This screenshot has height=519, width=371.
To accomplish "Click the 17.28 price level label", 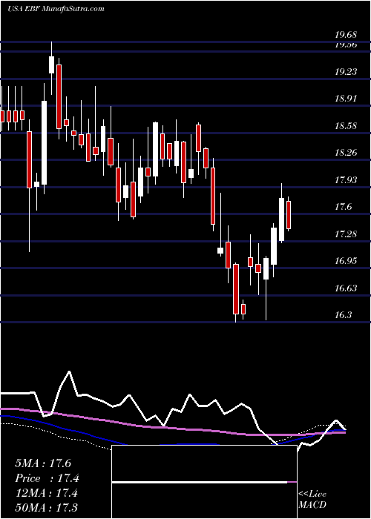I will pos(346,234).
